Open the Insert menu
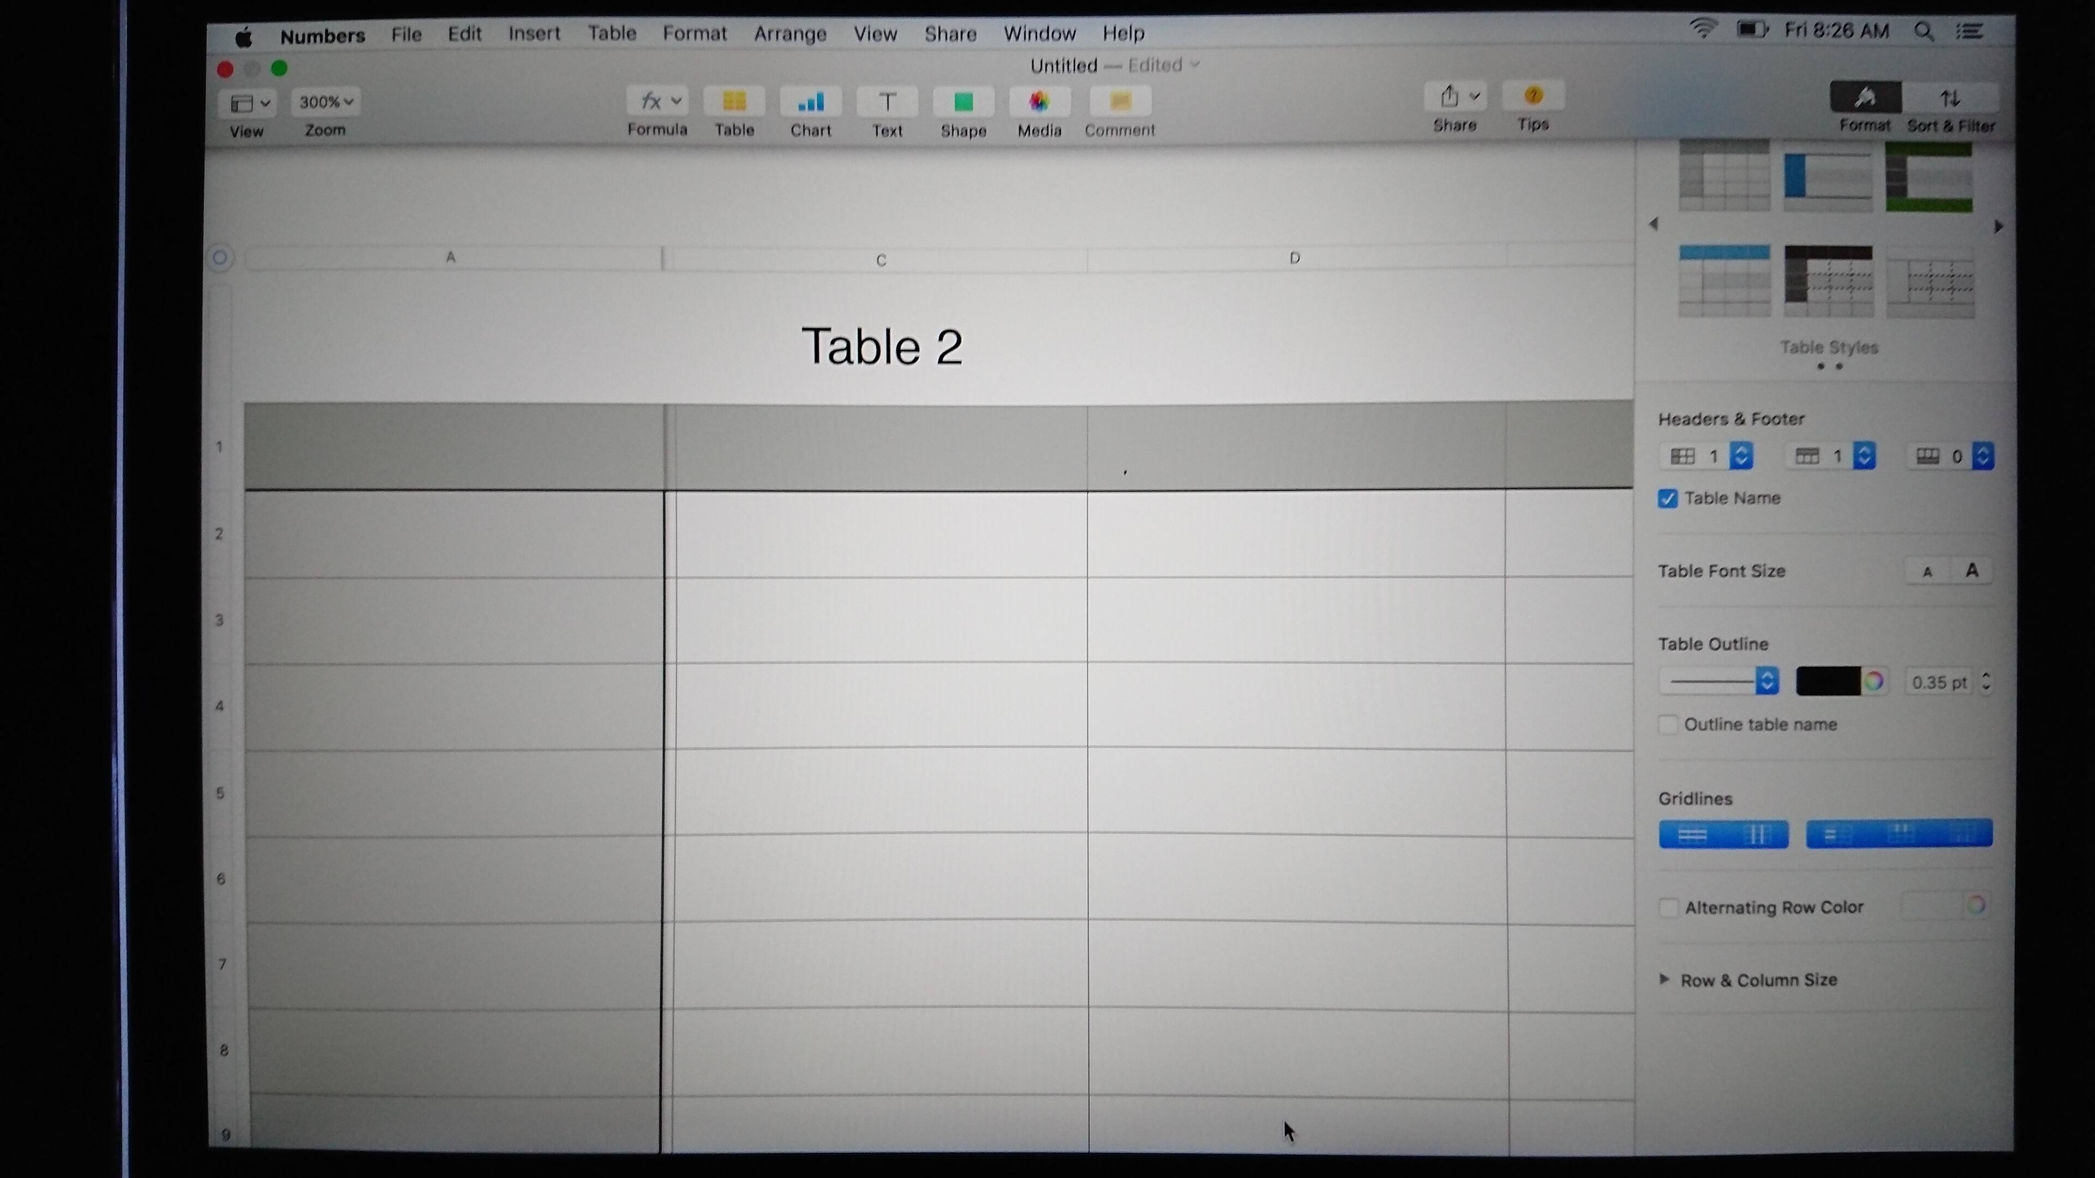 (x=534, y=34)
